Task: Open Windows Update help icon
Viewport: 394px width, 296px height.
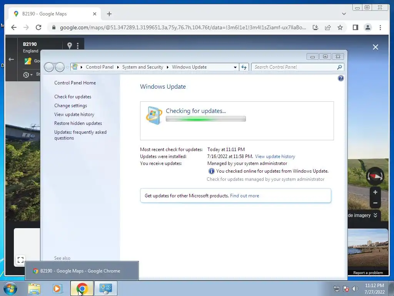Action: point(341,78)
